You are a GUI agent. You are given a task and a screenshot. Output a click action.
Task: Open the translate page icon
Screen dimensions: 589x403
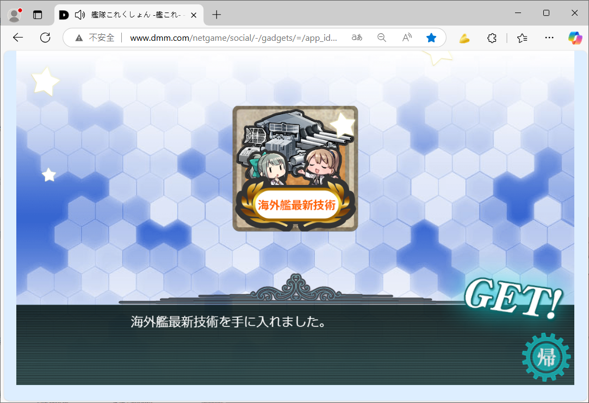coord(357,38)
